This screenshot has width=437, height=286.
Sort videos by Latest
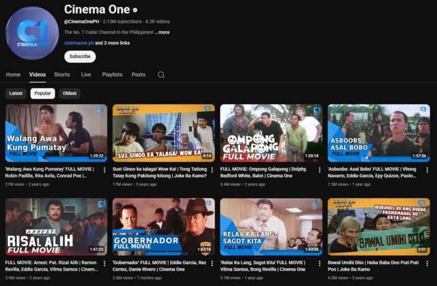point(15,93)
